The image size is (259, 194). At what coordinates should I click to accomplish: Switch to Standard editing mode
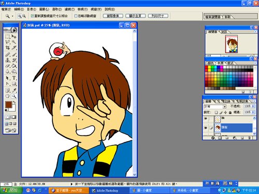(7, 117)
